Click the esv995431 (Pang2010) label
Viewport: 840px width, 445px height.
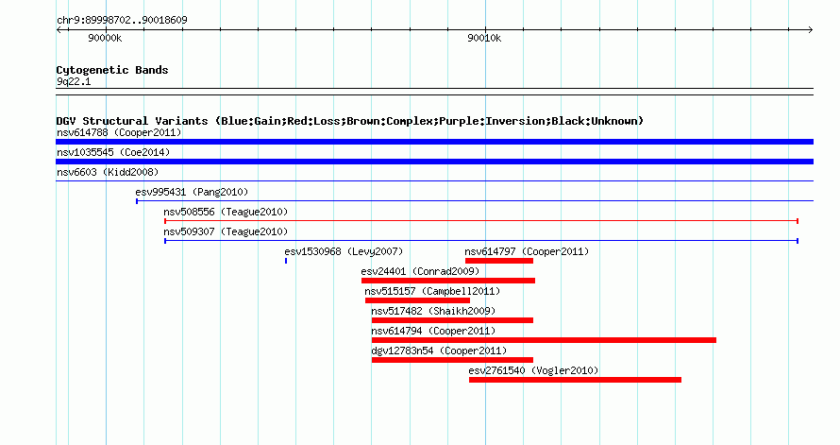[x=192, y=192]
